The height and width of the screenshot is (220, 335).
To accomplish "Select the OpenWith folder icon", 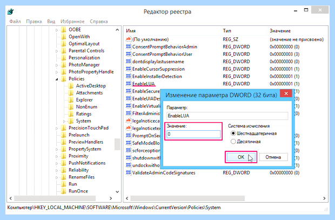I will pyautogui.click(x=63, y=37).
